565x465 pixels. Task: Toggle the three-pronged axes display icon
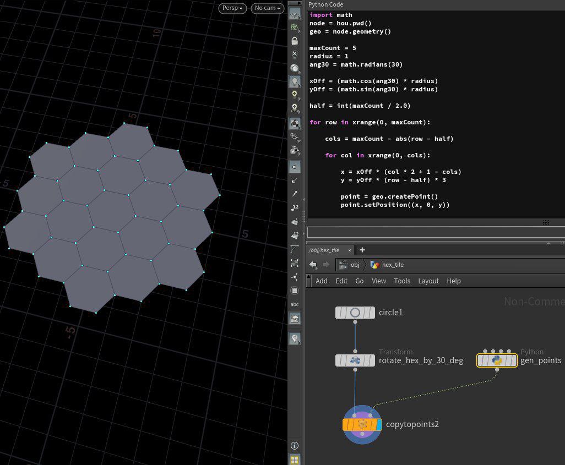coord(295,277)
